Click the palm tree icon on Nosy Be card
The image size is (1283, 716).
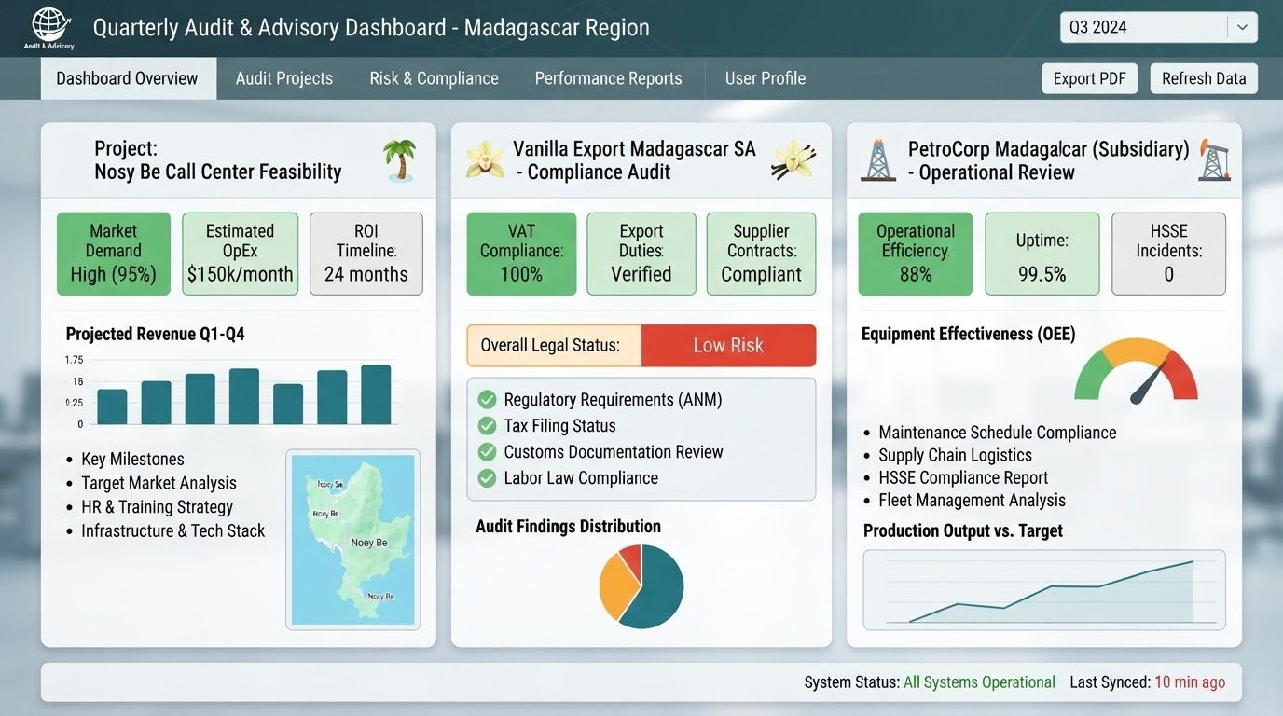click(x=400, y=159)
